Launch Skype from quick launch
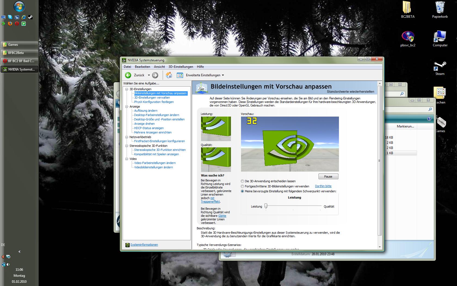Image resolution: width=457 pixels, height=286 pixels. (x=10, y=17)
